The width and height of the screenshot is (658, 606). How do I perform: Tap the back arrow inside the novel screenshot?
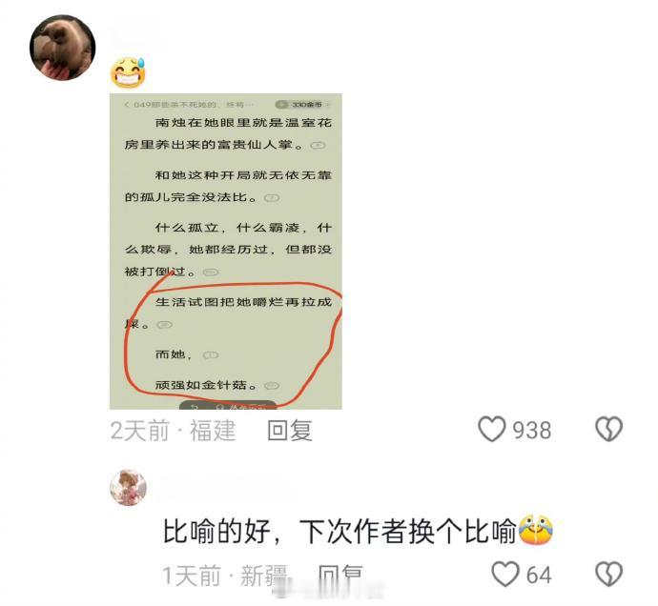click(127, 104)
